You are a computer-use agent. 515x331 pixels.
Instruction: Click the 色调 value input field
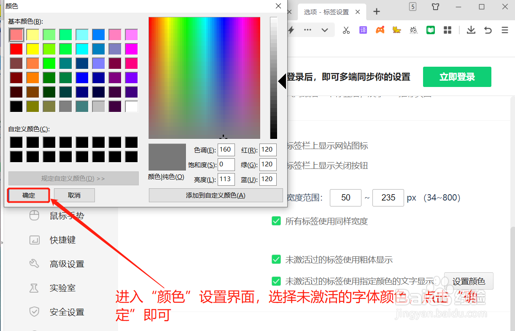pos(226,149)
